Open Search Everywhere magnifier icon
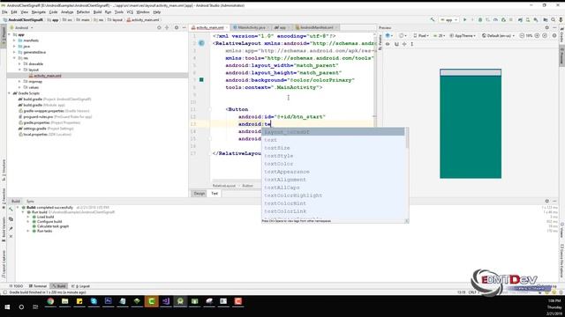Viewport: 565px width, 317px height. point(554,19)
